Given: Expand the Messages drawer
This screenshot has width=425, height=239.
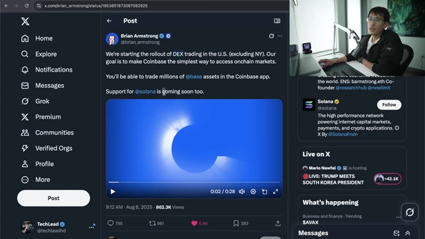Looking at the screenshot, I should click(x=408, y=233).
